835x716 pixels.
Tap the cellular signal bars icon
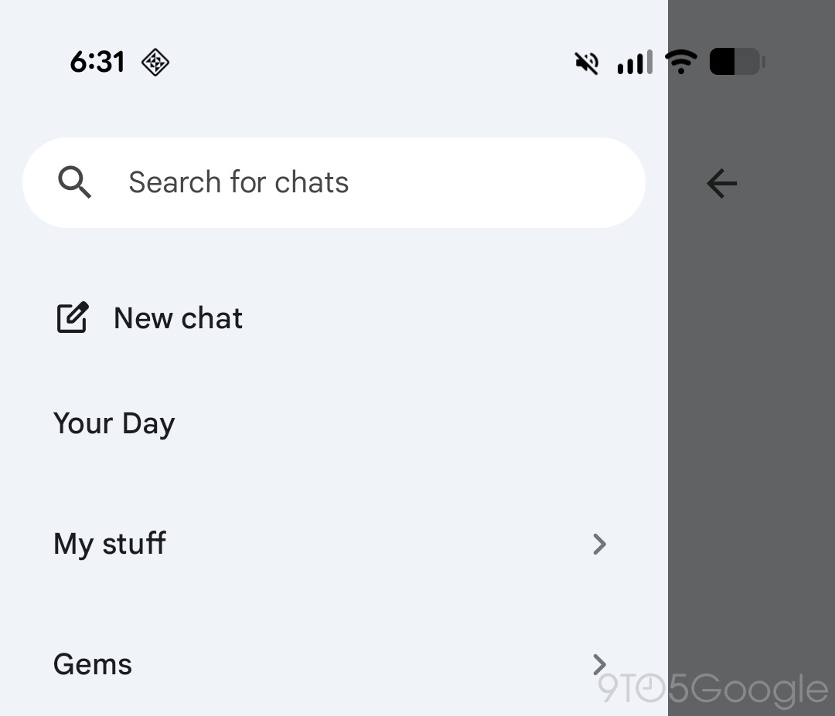tap(634, 62)
